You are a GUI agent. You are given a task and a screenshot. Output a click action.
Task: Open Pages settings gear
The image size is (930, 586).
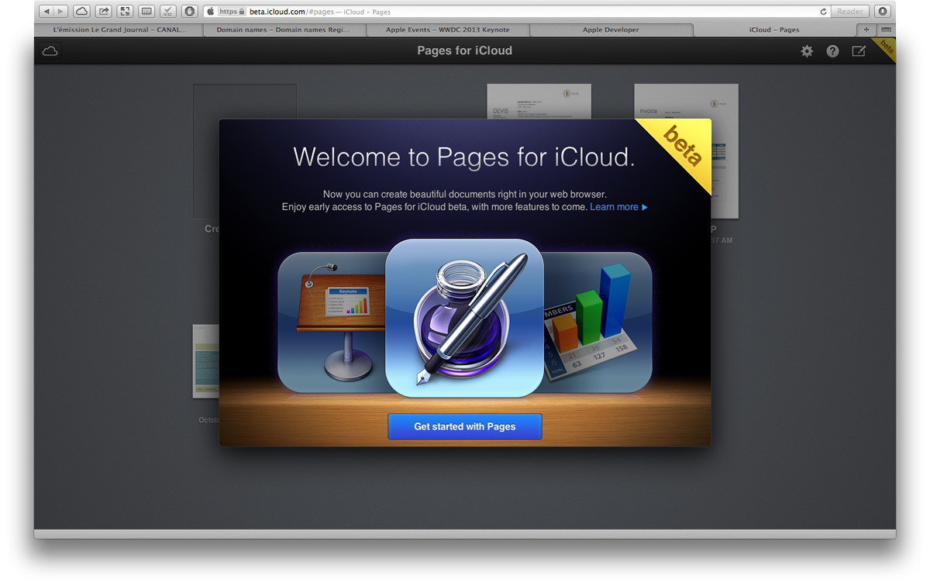807,51
